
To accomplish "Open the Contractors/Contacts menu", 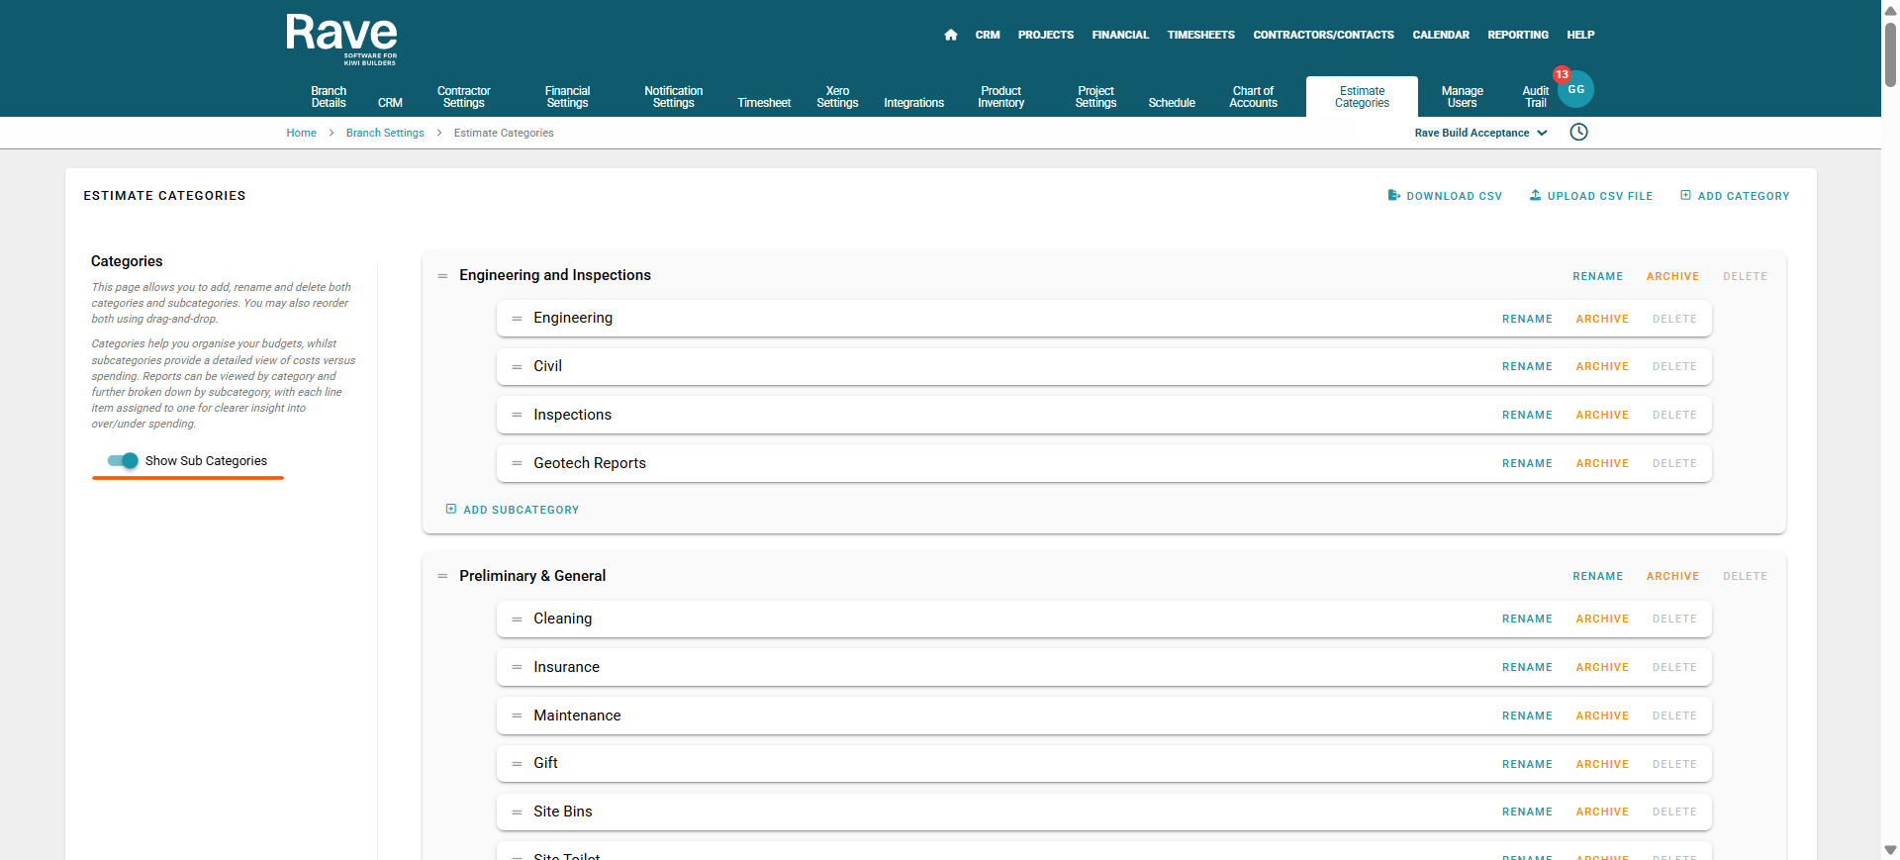I will point(1323,35).
